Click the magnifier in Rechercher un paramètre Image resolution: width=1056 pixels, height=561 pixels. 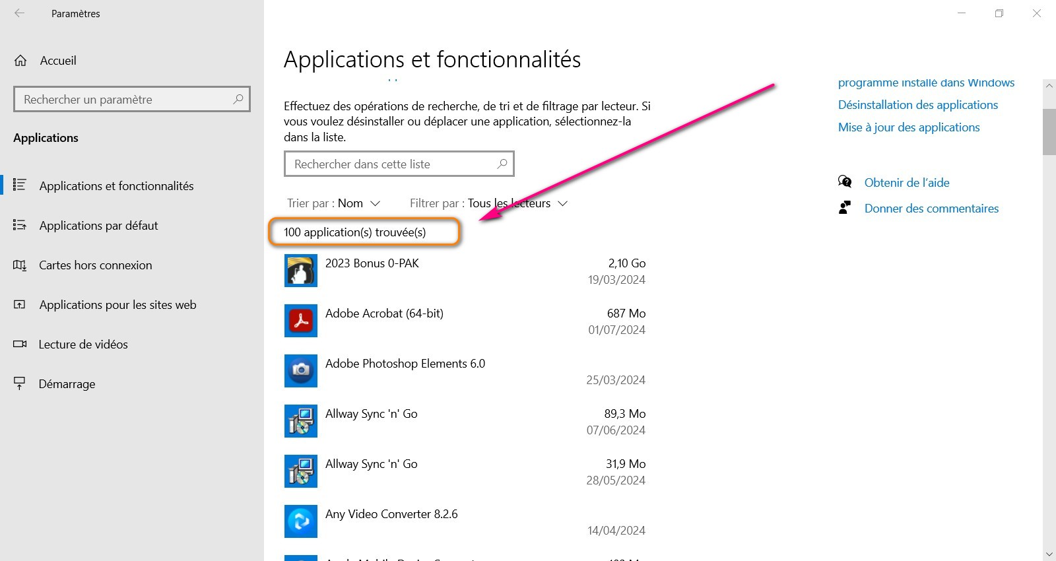[238, 99]
